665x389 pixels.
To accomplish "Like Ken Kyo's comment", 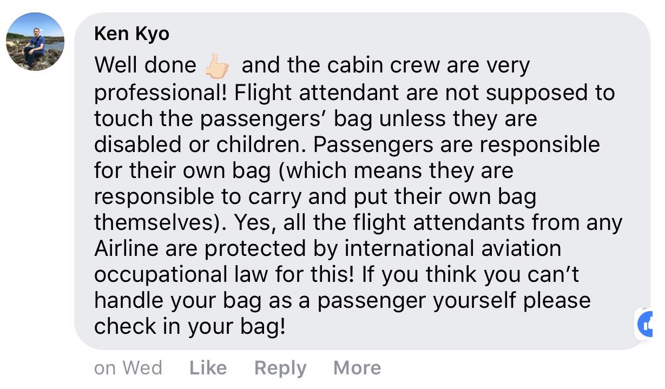I will pos(208,368).
